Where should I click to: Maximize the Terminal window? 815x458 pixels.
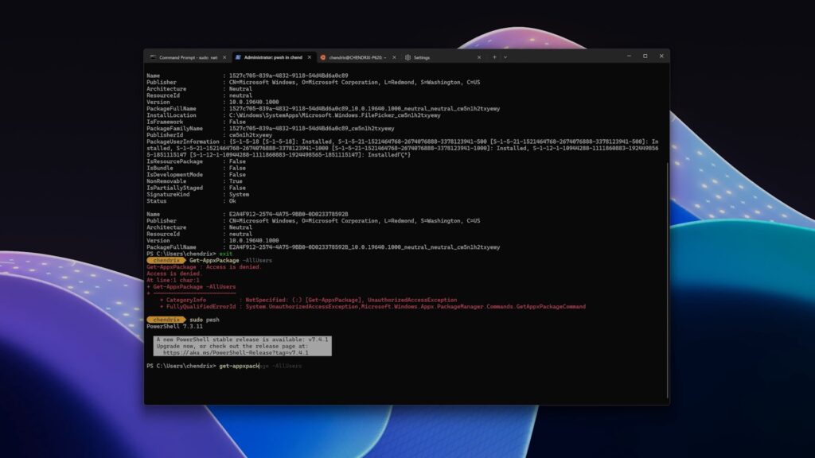645,56
